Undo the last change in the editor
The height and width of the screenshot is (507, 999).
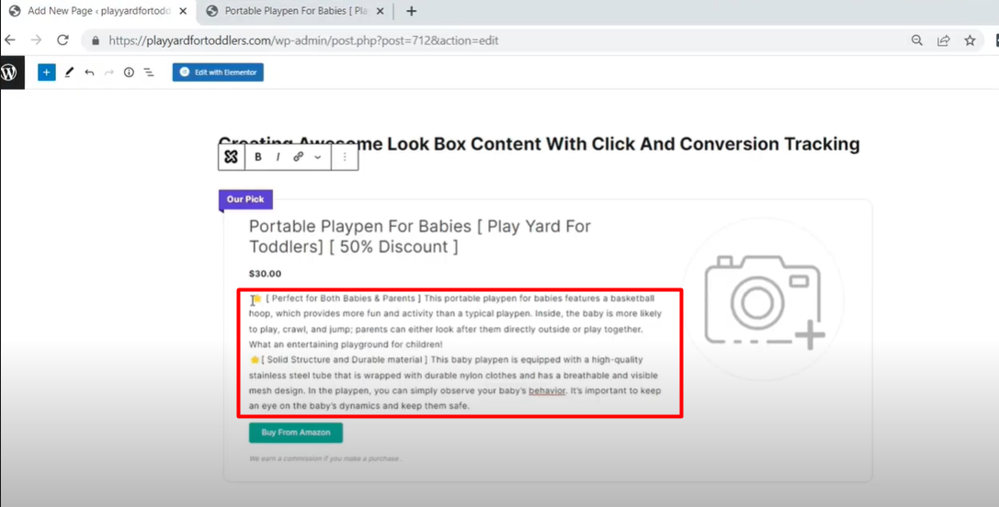(x=89, y=73)
